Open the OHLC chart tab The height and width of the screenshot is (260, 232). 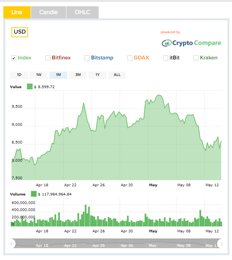click(x=82, y=12)
